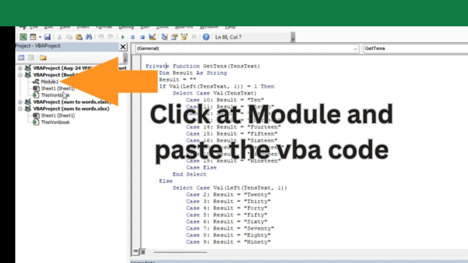Click 'Private Function GetTens(TensText)' line

[x=203, y=66]
